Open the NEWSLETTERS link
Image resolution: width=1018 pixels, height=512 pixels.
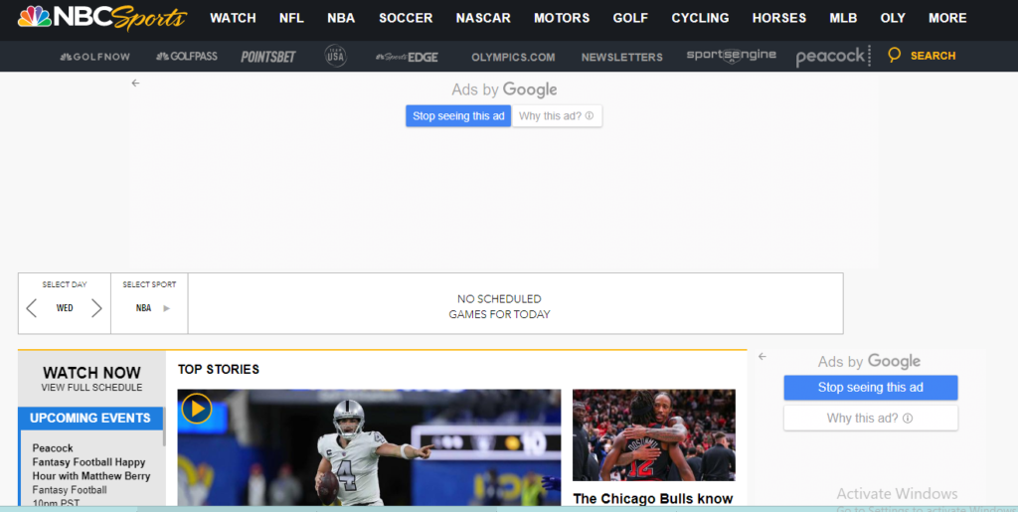click(622, 57)
